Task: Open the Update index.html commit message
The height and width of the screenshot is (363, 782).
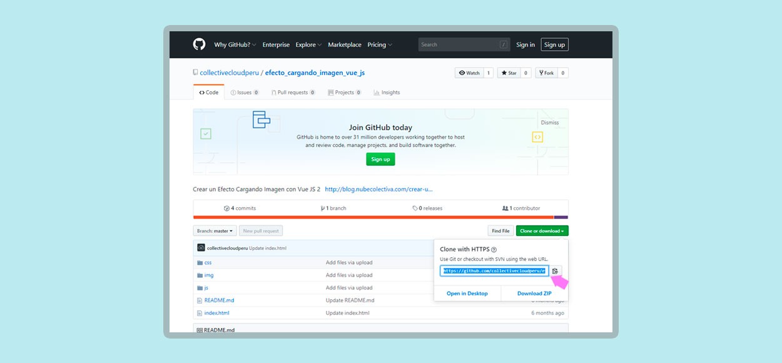Action: pos(268,248)
